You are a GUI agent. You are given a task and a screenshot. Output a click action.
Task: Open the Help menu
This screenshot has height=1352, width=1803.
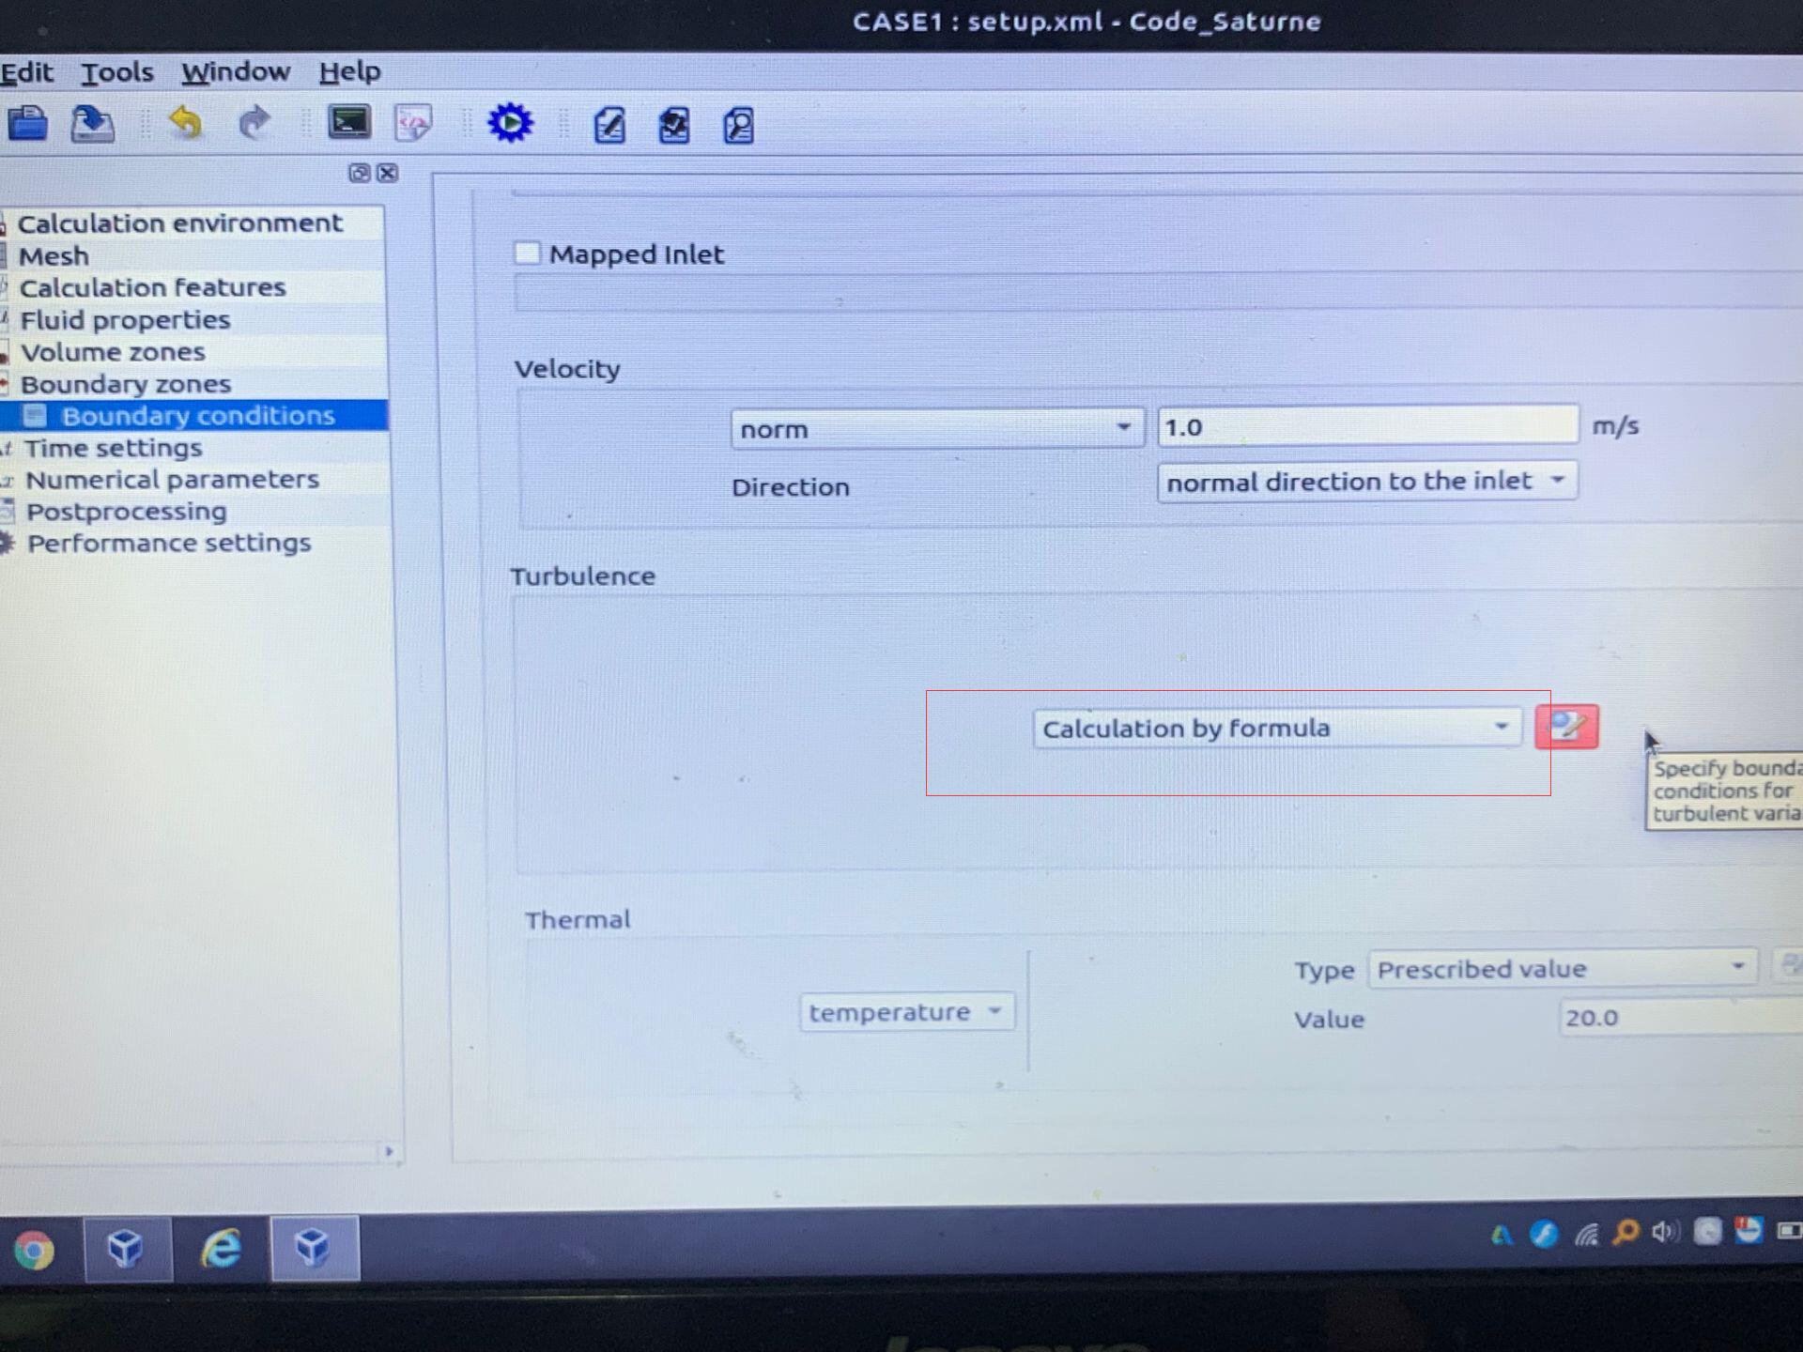(349, 71)
